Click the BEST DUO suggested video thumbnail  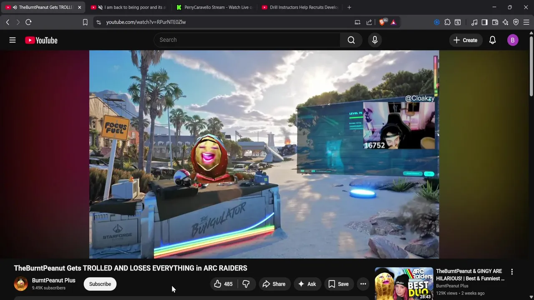coord(404,284)
